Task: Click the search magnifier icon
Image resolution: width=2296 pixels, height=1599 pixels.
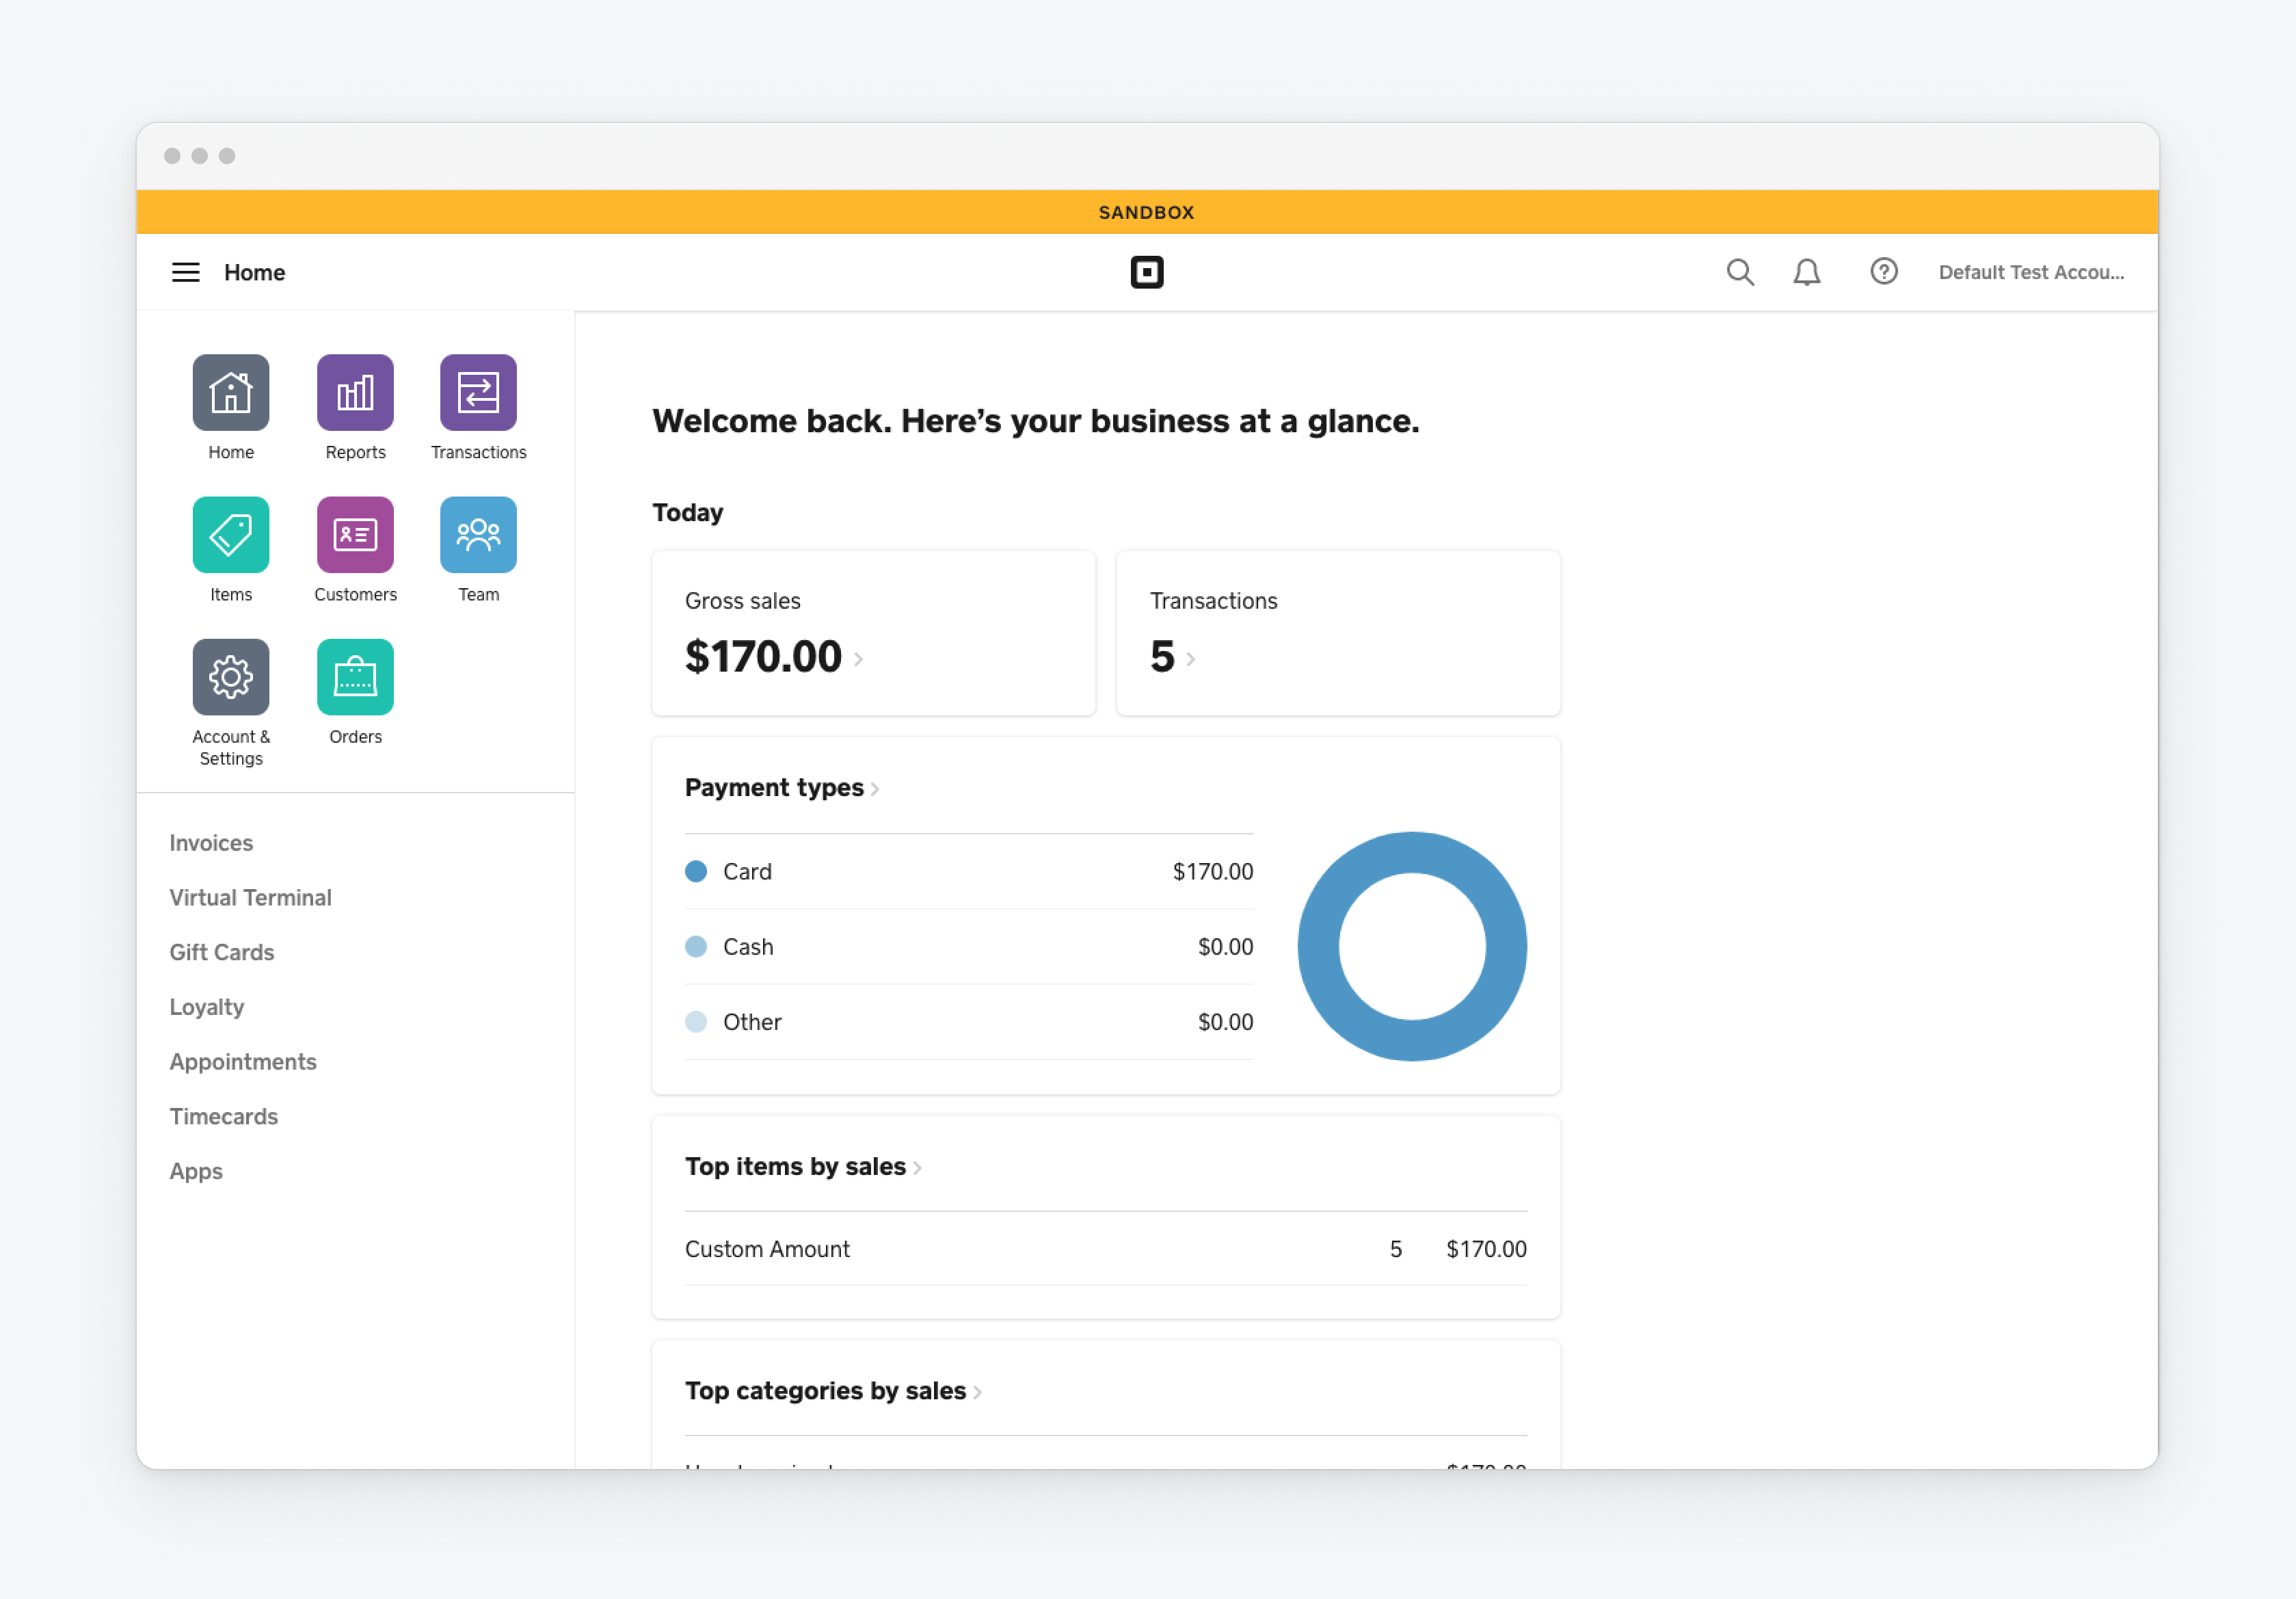Action: pyautogui.click(x=1739, y=272)
